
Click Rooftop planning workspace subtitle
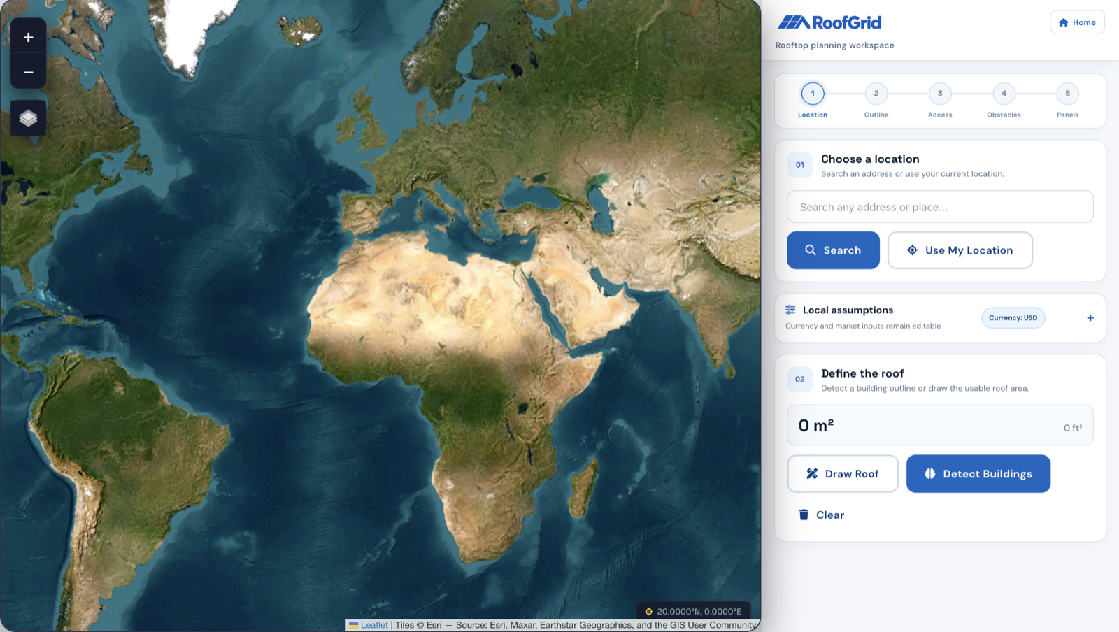(834, 45)
